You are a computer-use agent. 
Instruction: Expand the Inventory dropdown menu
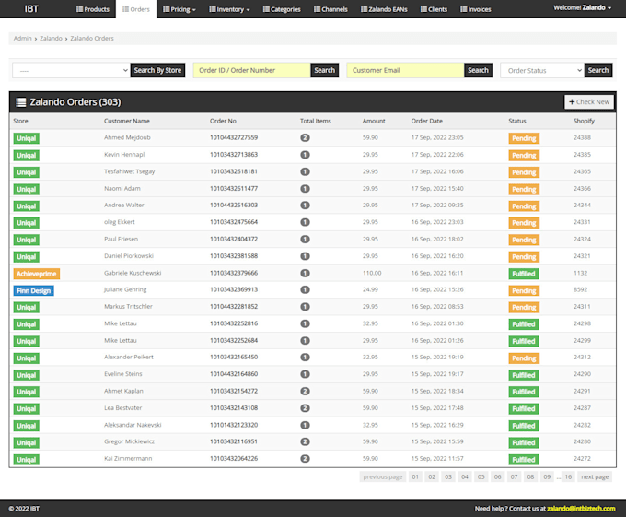point(229,9)
